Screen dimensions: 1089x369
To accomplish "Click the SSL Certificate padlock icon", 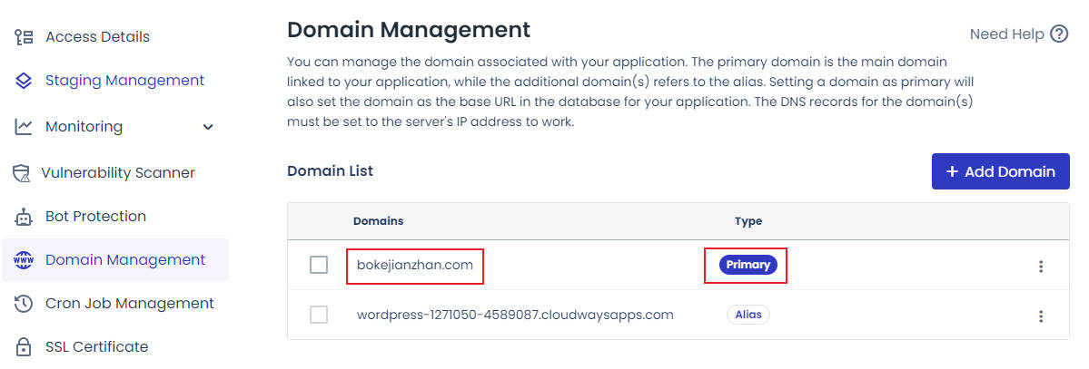I will click(25, 347).
